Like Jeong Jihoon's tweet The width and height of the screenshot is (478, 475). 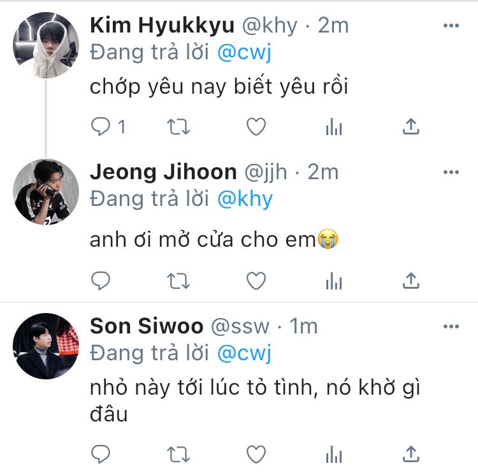(x=256, y=281)
